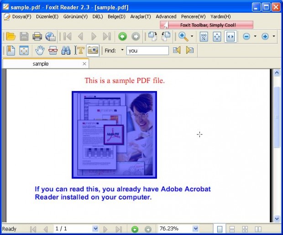The height and width of the screenshot is (235, 283).
Task: Open the Araçlar(T) menu
Action: point(141,16)
